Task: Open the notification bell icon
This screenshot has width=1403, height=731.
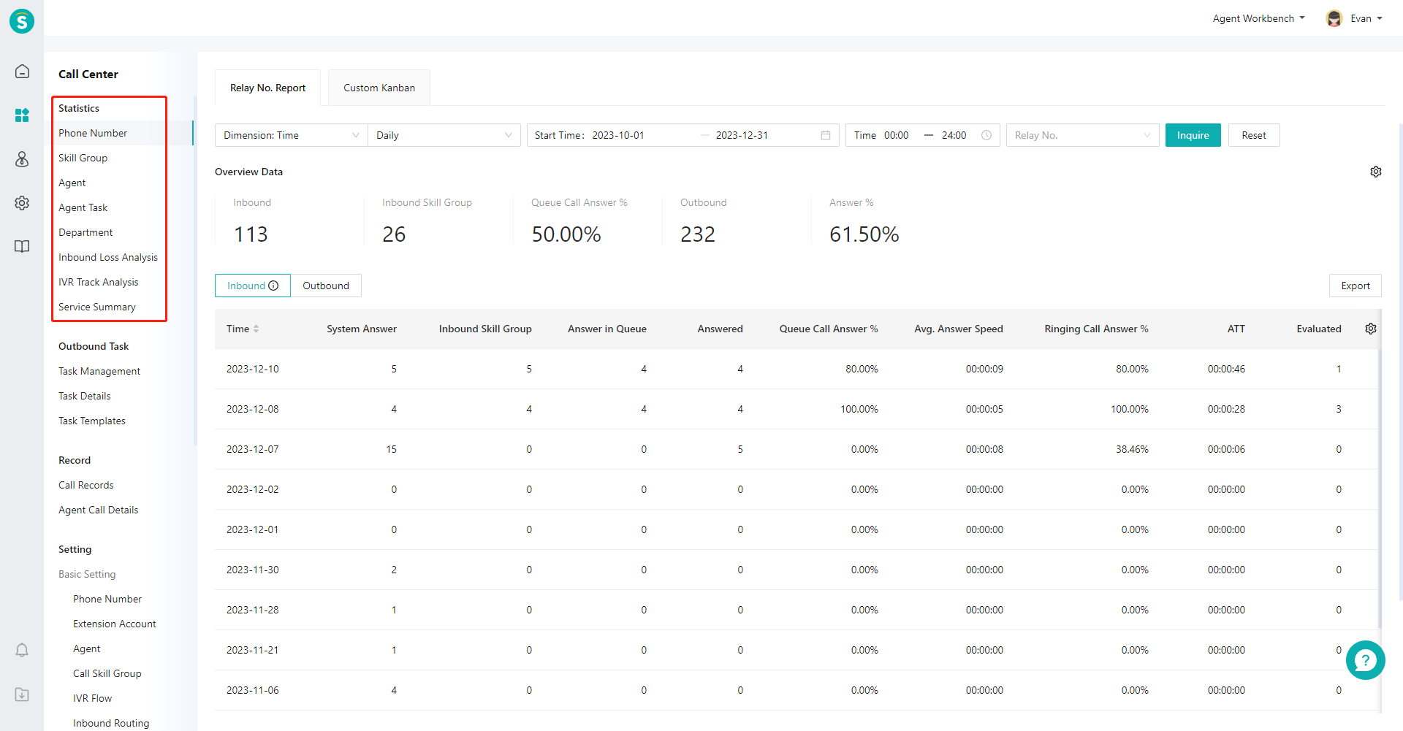Action: point(22,650)
